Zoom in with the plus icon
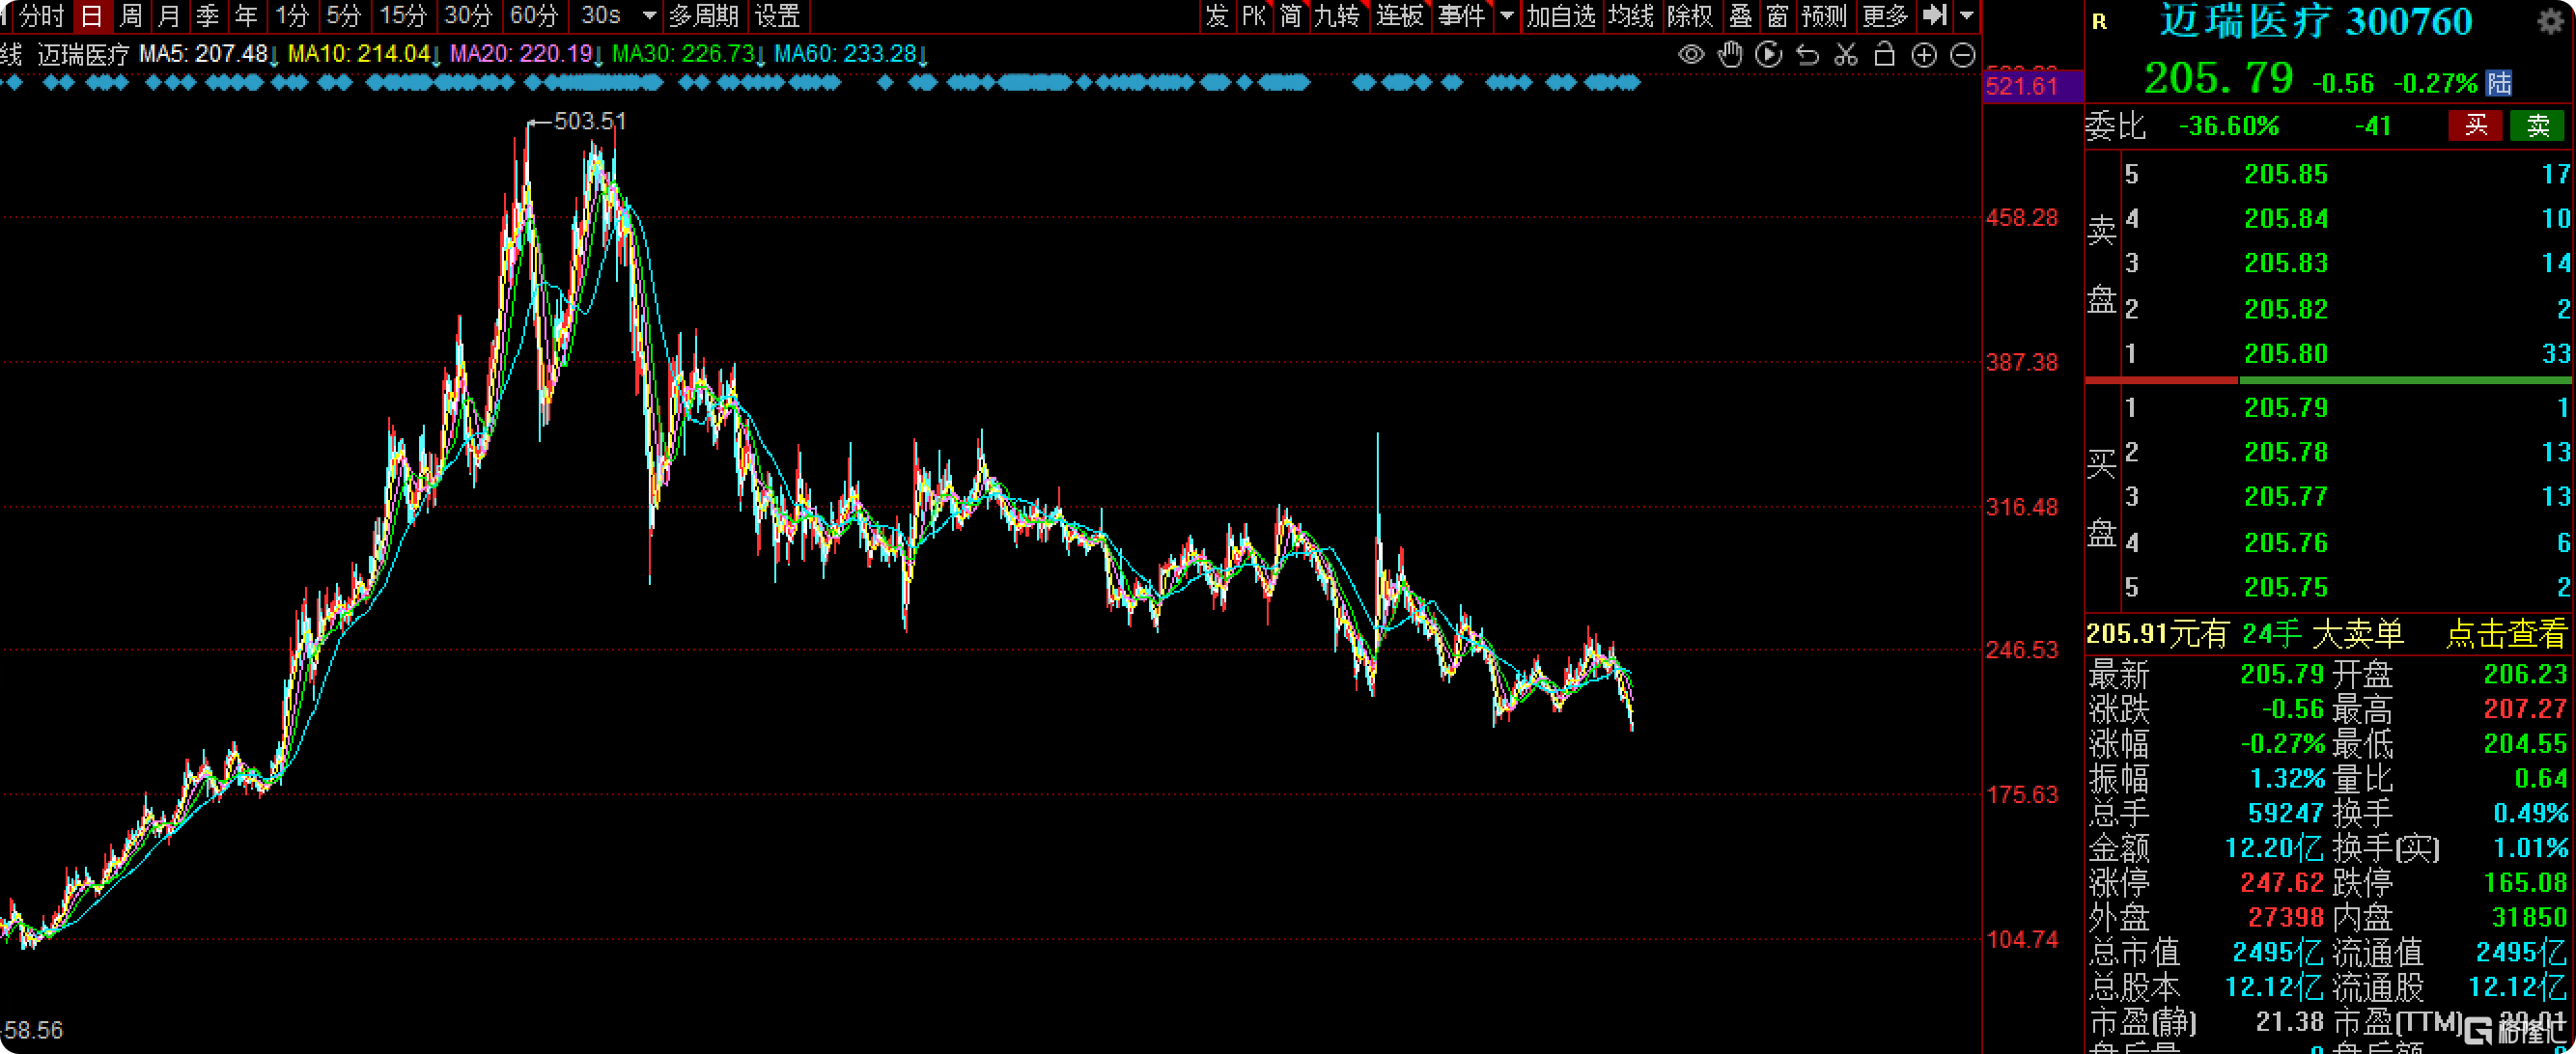The width and height of the screenshot is (2576, 1054). pyautogui.click(x=1923, y=55)
